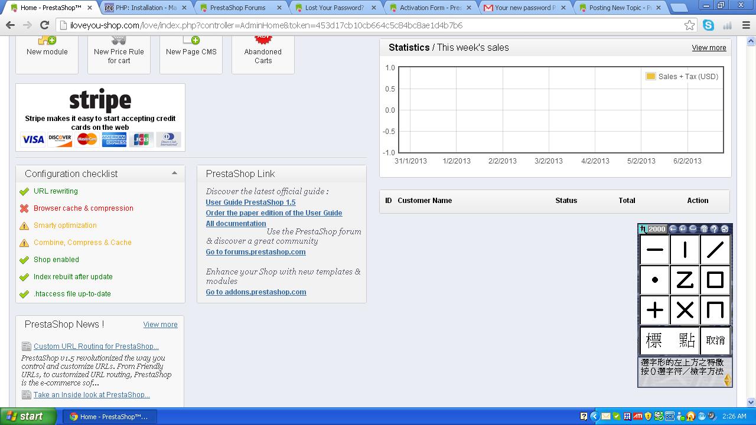Screen dimensions: 756x425
Task: Switch to the Lost Your Password? tab
Action: [335, 8]
